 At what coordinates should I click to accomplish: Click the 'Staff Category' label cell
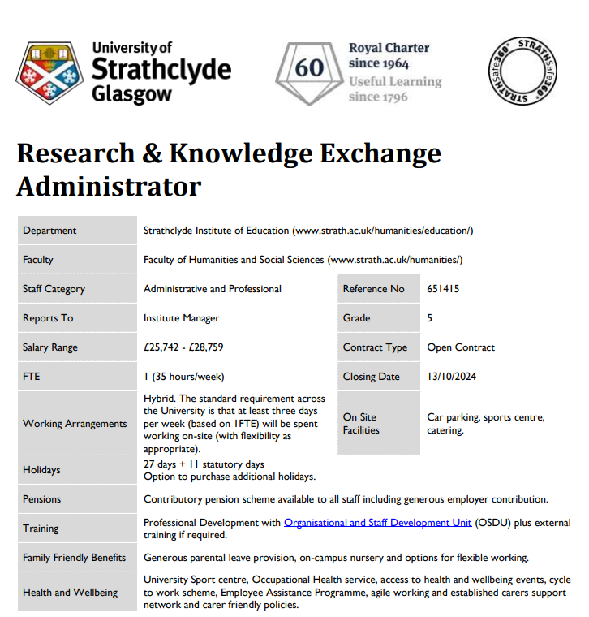77,289
